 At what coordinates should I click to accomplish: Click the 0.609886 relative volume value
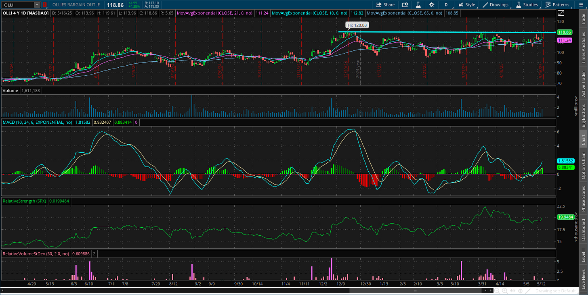tap(81, 254)
